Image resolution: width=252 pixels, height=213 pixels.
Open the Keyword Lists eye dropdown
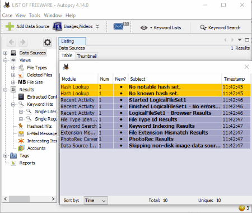pos(146,27)
